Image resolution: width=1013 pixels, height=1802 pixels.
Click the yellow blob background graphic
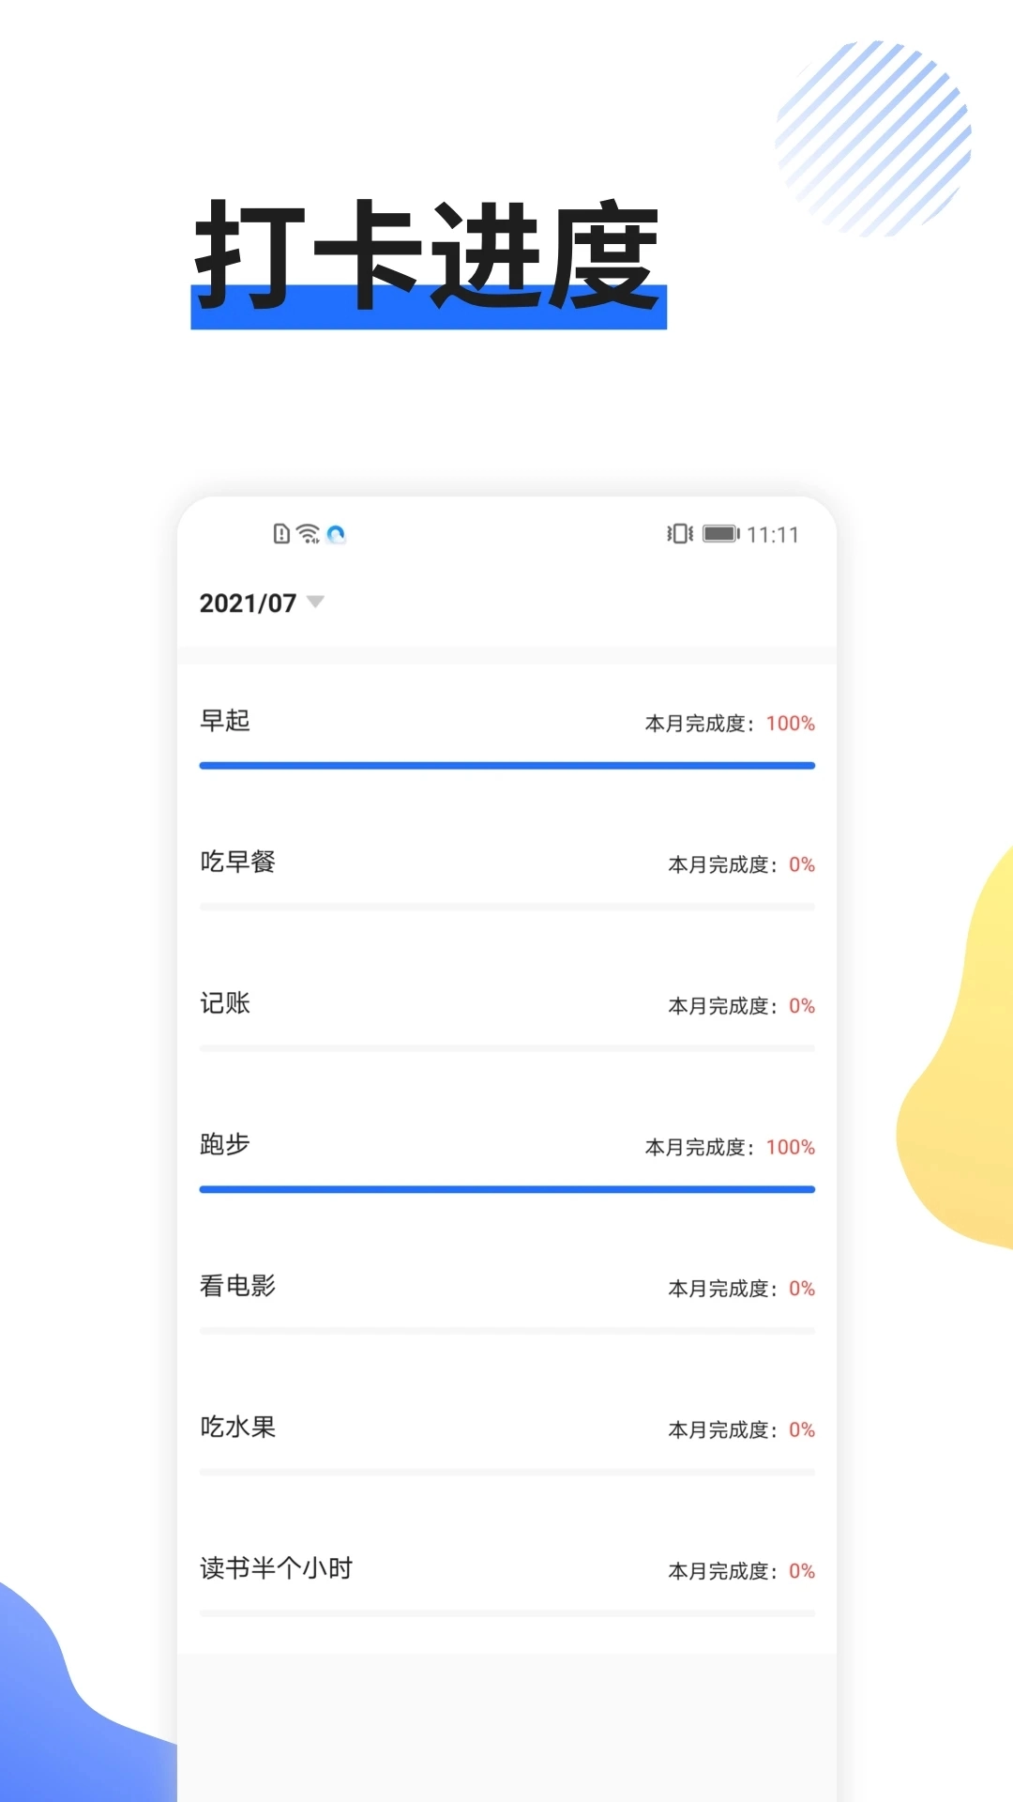966,1032
